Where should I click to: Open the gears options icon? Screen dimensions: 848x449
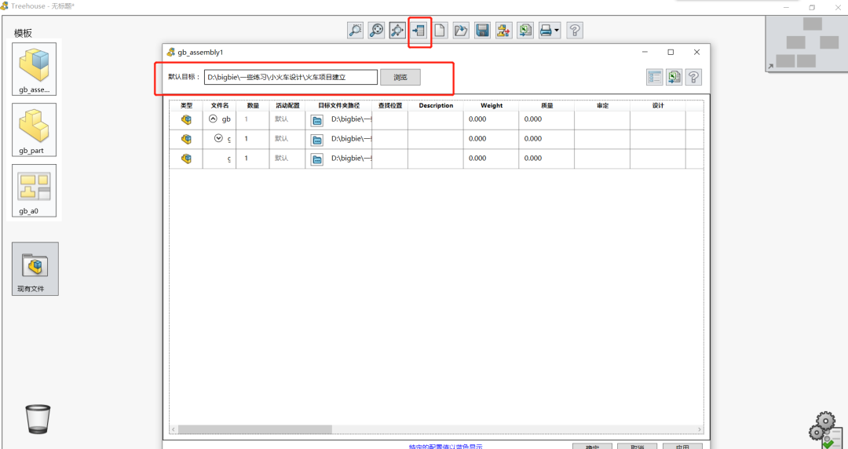(x=824, y=431)
